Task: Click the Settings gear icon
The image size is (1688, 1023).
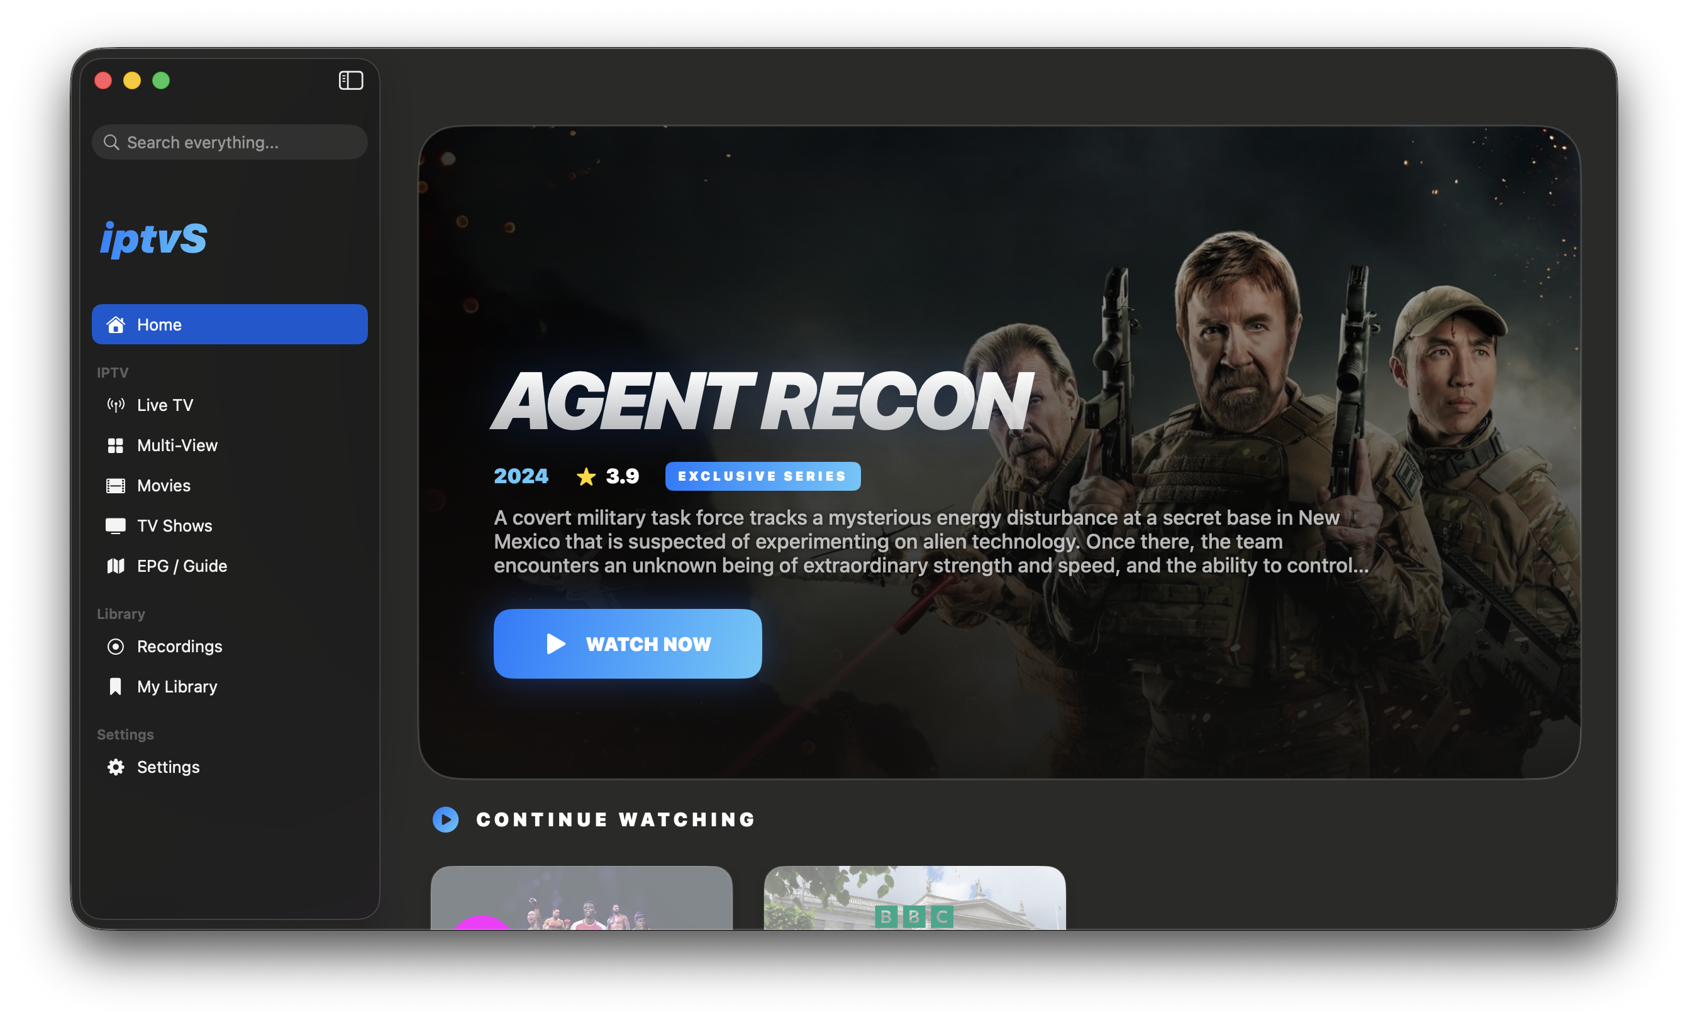Action: pos(116,767)
